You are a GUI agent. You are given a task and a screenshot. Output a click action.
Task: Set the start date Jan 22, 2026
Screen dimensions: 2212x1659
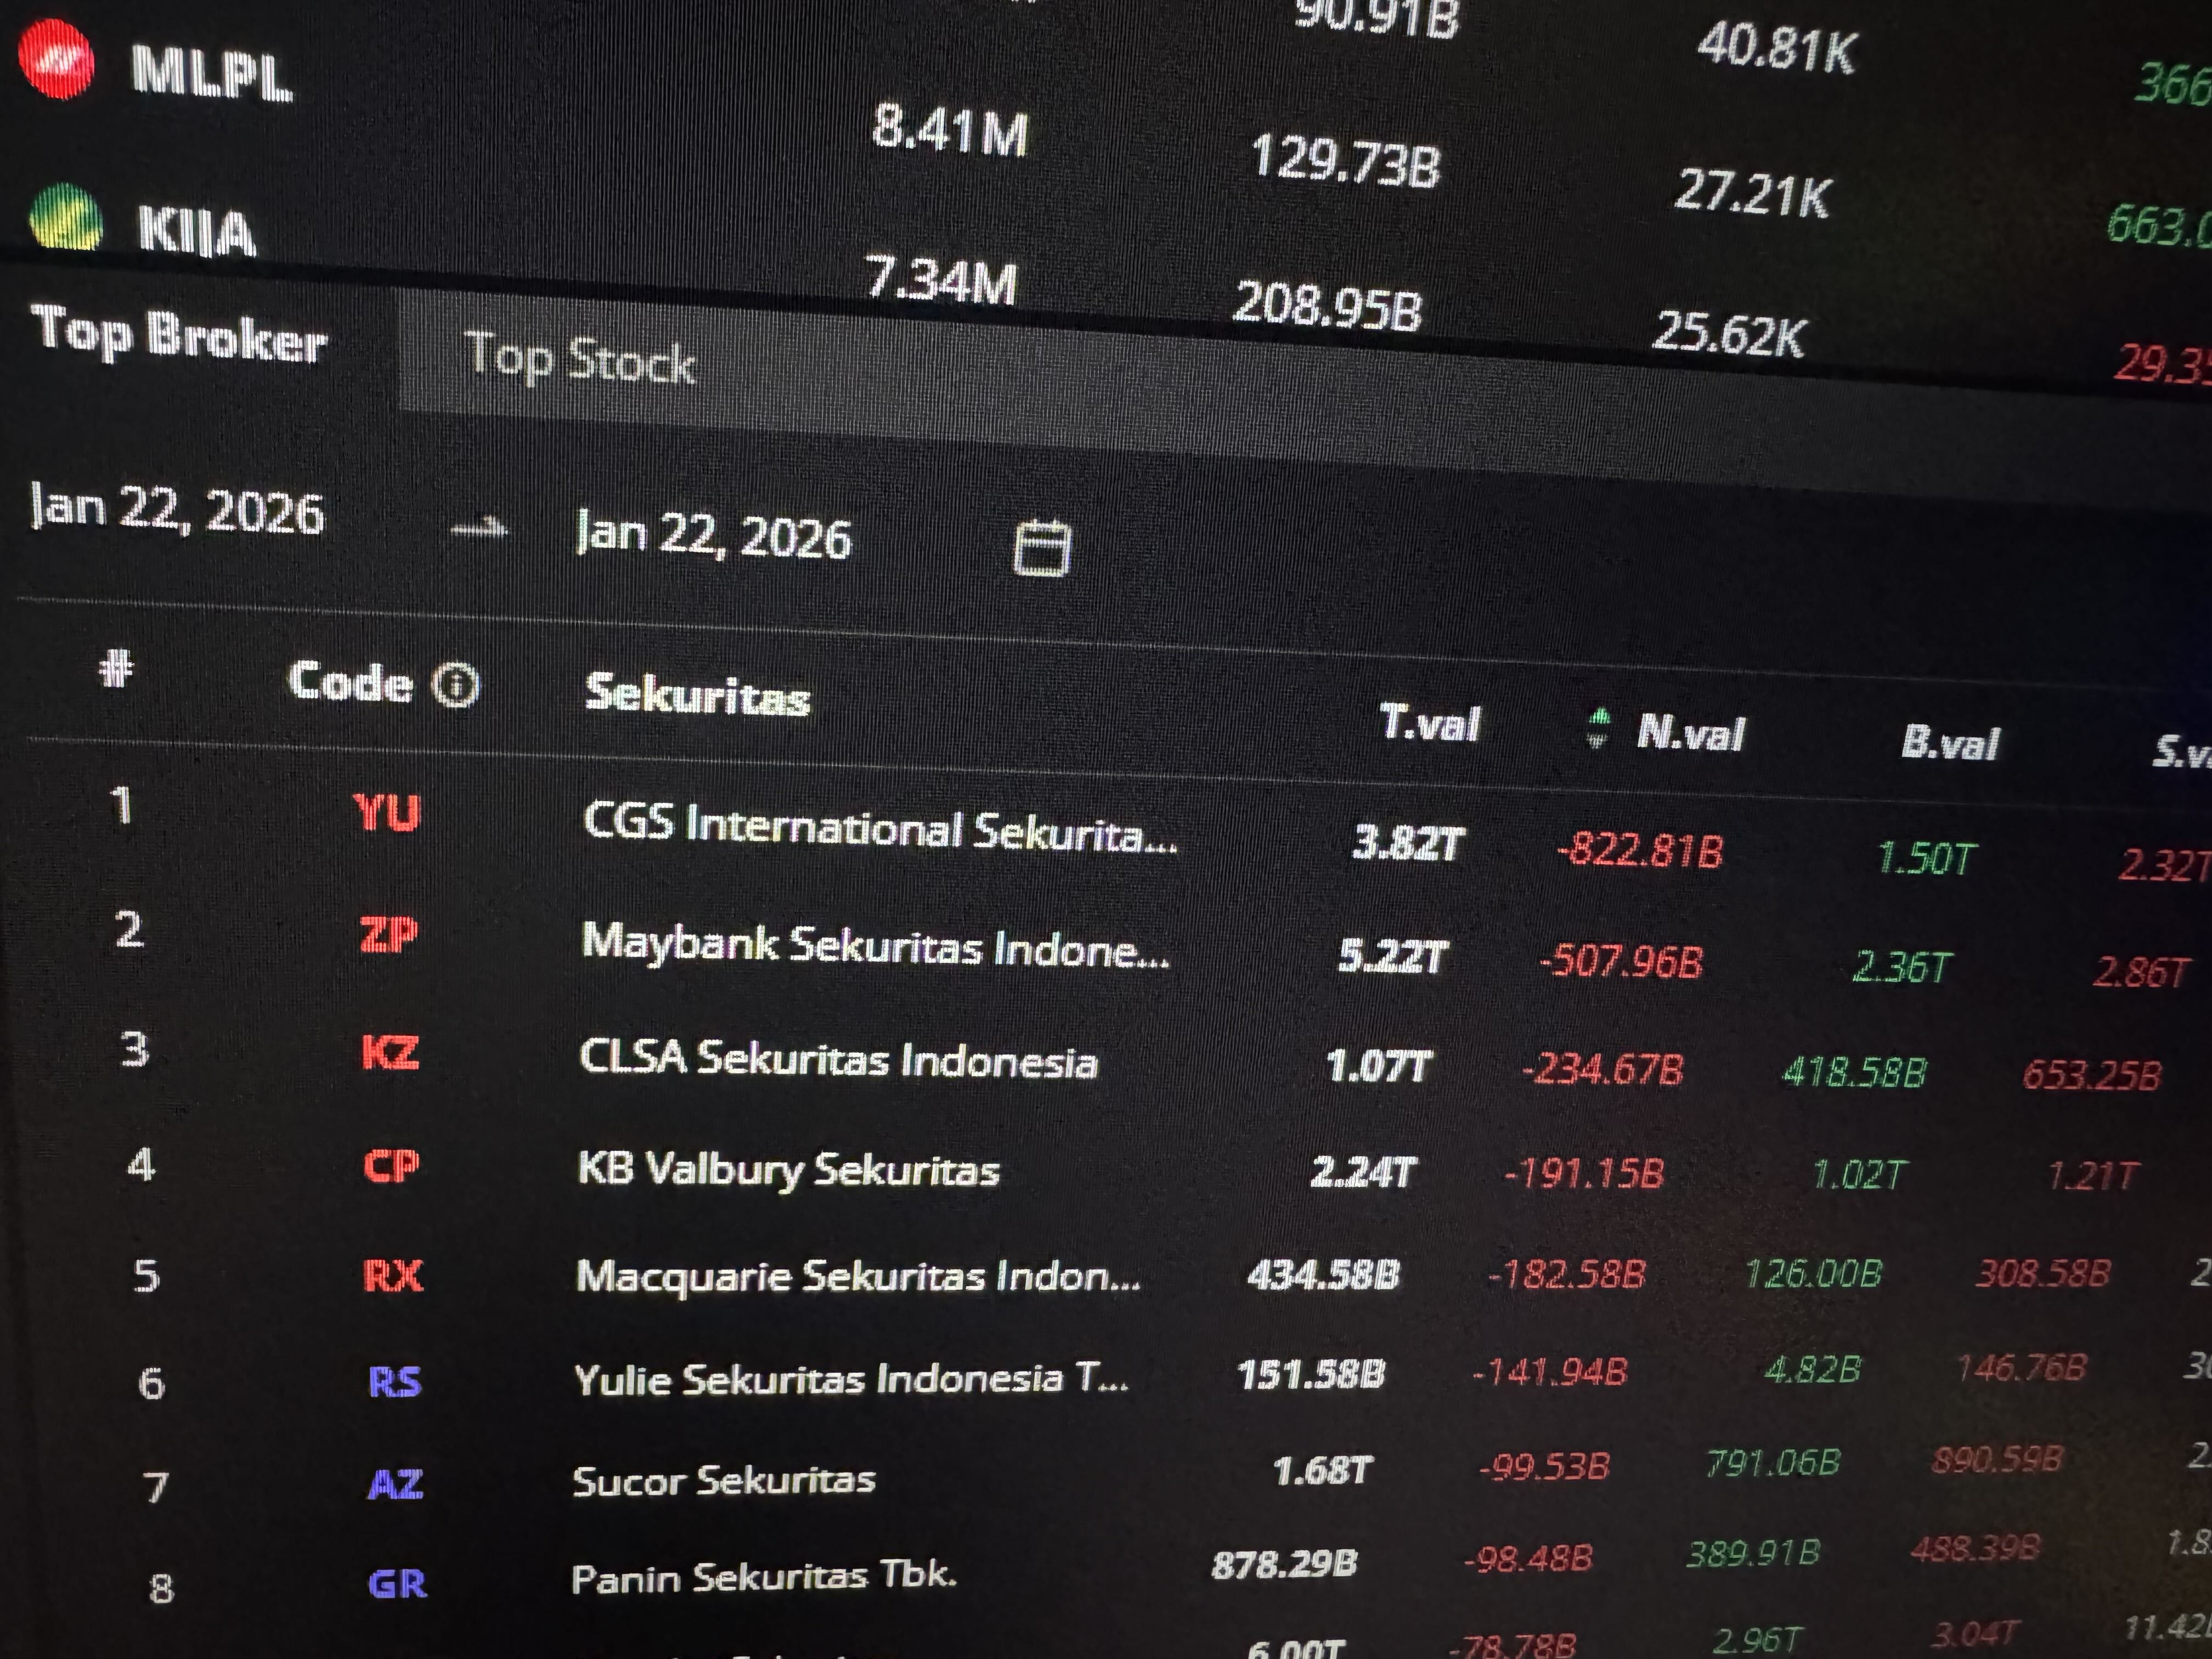pos(178,510)
